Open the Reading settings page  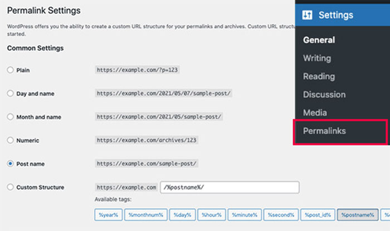319,76
